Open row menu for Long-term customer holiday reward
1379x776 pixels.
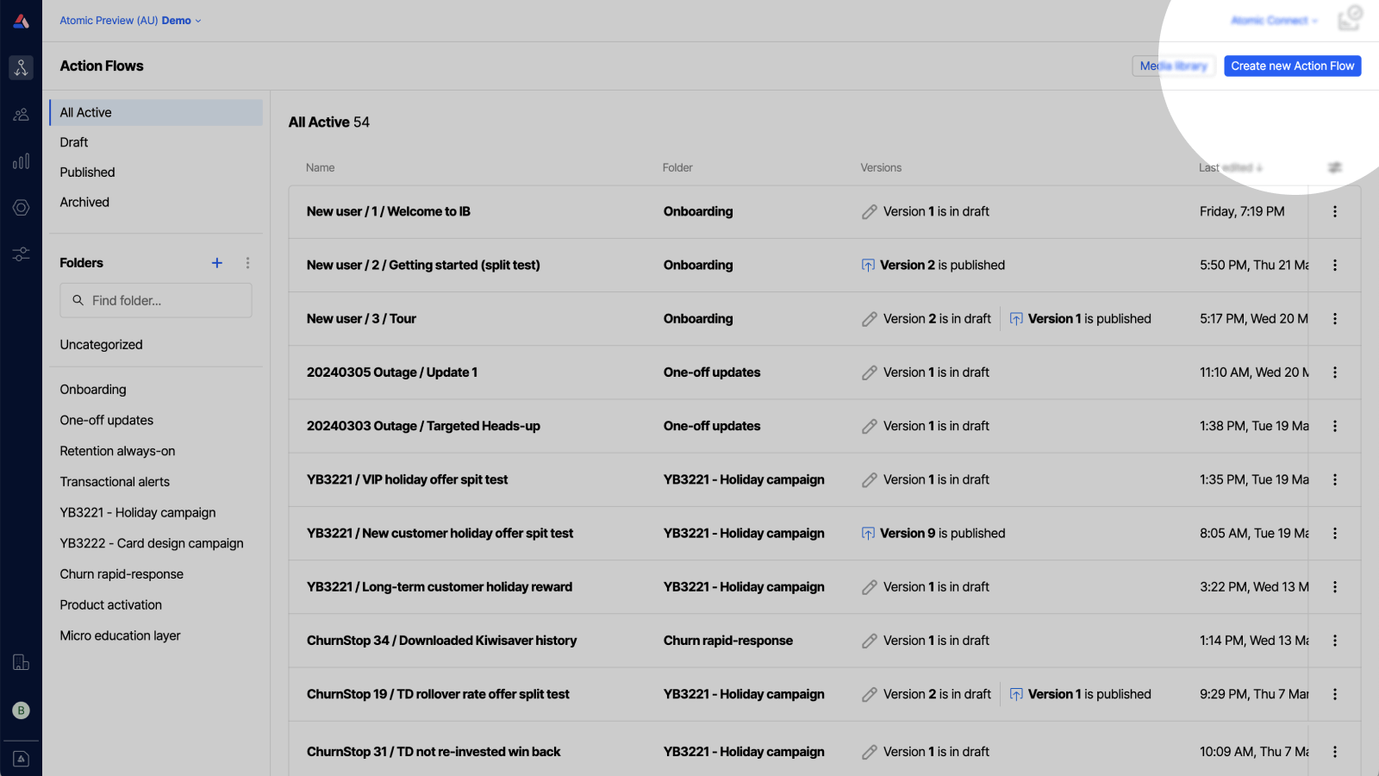(x=1335, y=587)
